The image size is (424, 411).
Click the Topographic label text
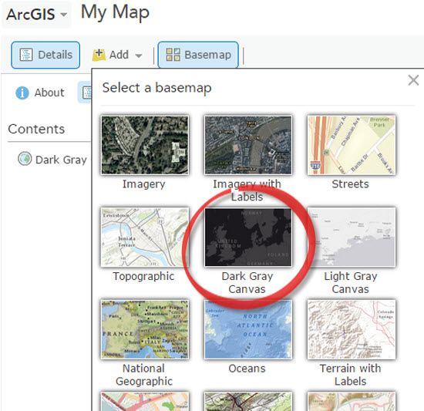(x=143, y=277)
